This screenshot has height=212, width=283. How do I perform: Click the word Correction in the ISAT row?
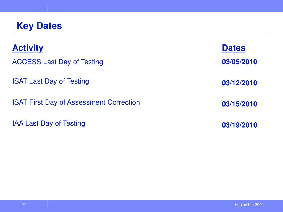(124, 102)
